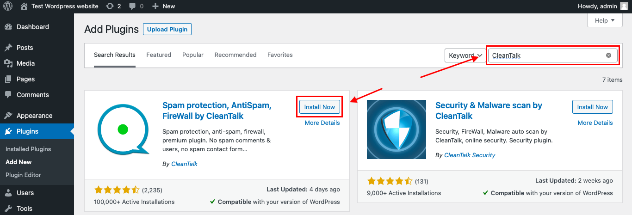Image resolution: width=632 pixels, height=215 pixels.
Task: Click into the plugin search input field
Action: [x=546, y=55]
